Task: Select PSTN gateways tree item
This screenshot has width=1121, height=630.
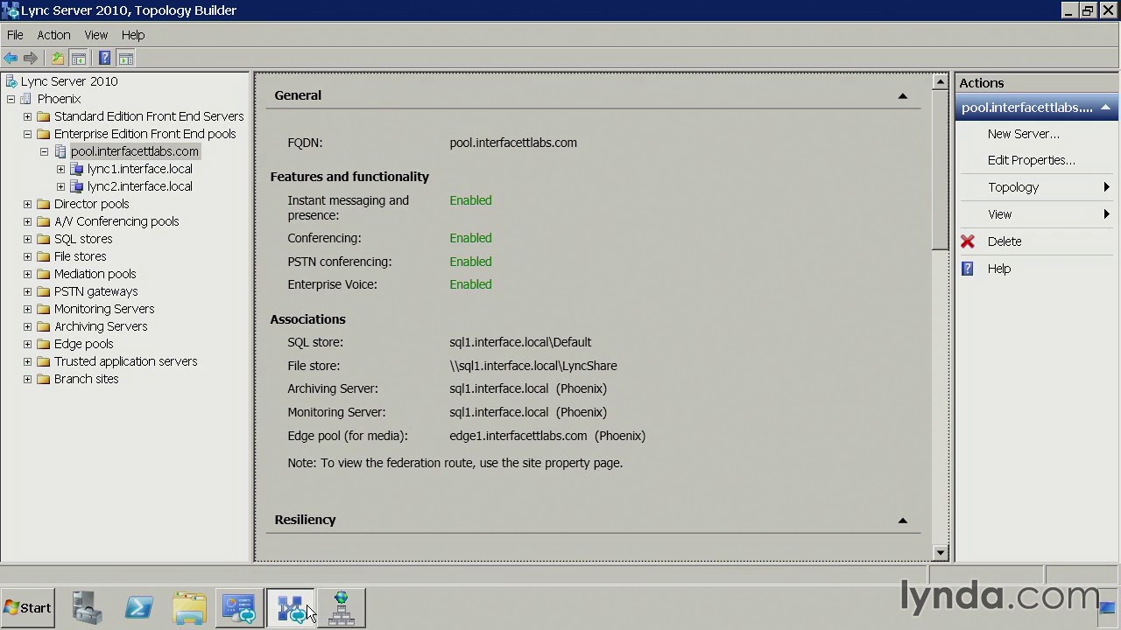Action: pyautogui.click(x=95, y=291)
